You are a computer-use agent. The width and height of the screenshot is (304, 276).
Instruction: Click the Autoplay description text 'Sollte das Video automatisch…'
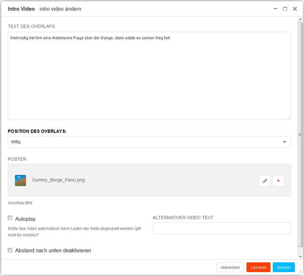click(x=74, y=232)
